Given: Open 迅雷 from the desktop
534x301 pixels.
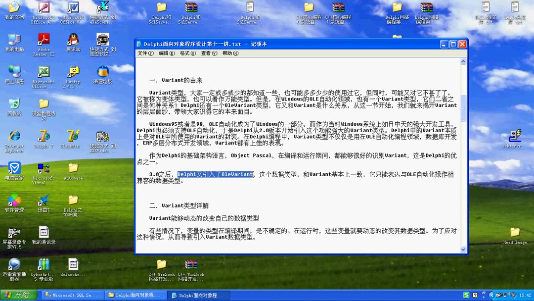Looking at the screenshot, I should tap(44, 201).
